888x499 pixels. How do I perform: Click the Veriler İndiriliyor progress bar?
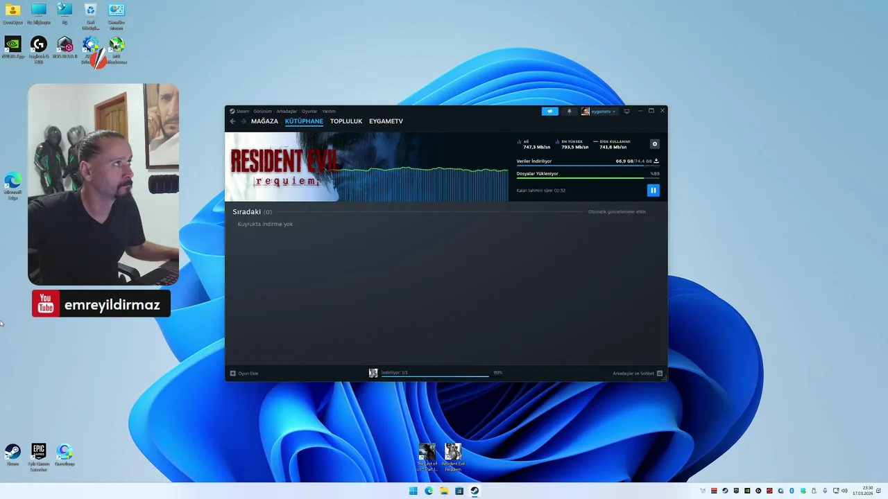(588, 166)
